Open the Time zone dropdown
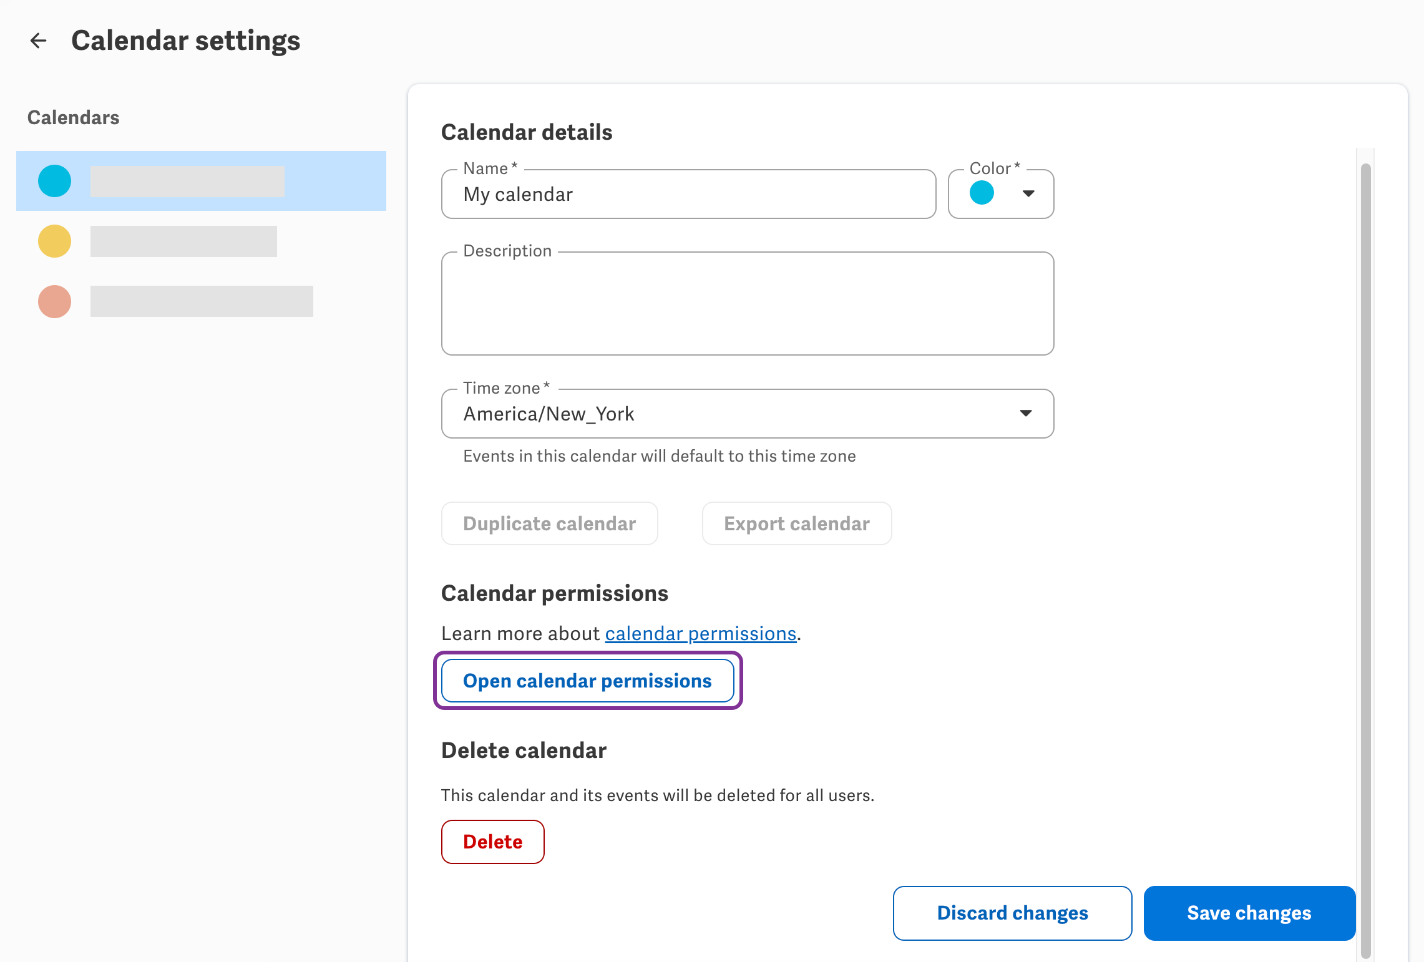Image resolution: width=1424 pixels, height=962 pixels. click(x=748, y=414)
